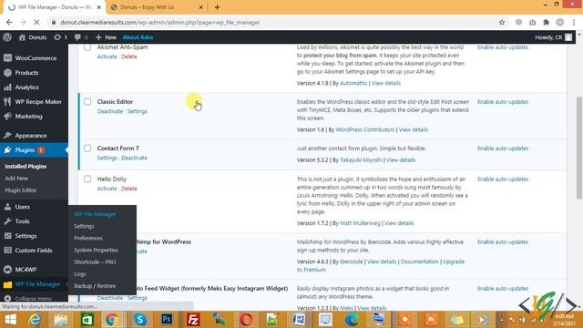This screenshot has height=328, width=583.
Task: Collapse the admin sidebar menu
Action: coord(34,298)
